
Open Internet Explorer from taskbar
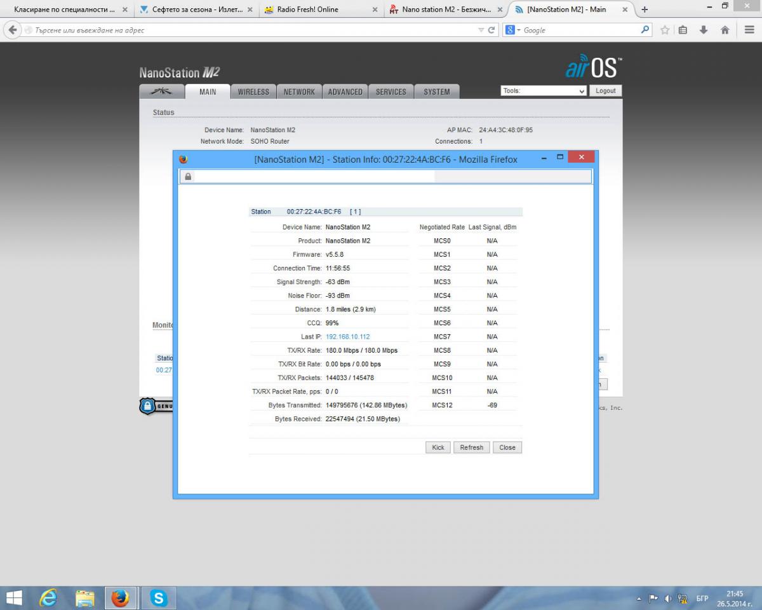[x=48, y=598]
